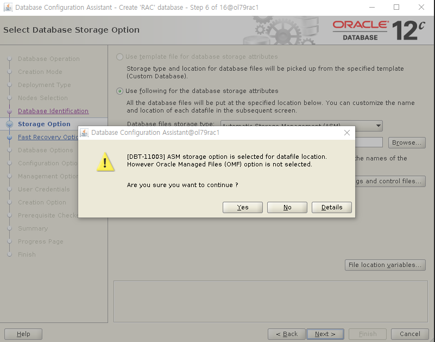Open the Database Identification step link

pyautogui.click(x=53, y=111)
